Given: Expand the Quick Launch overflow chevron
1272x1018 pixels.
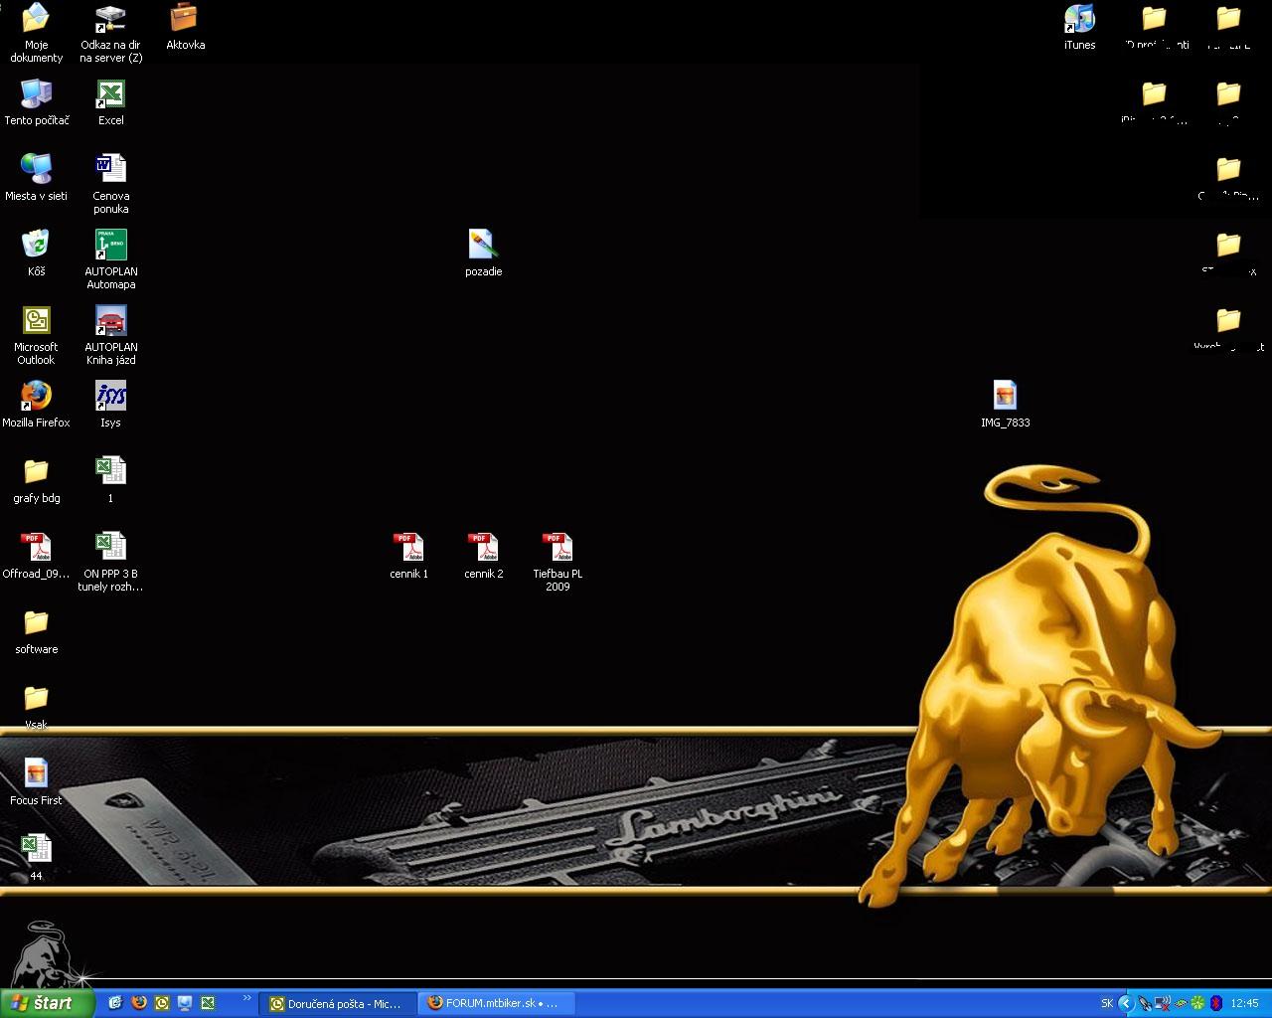Looking at the screenshot, I should click(x=246, y=998).
